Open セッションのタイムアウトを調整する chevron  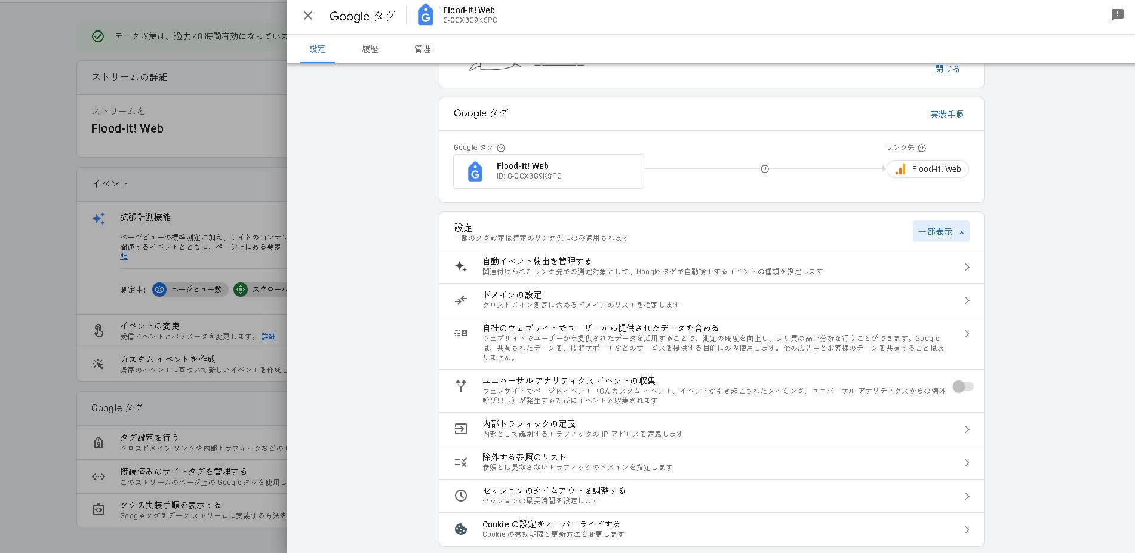[x=967, y=496]
